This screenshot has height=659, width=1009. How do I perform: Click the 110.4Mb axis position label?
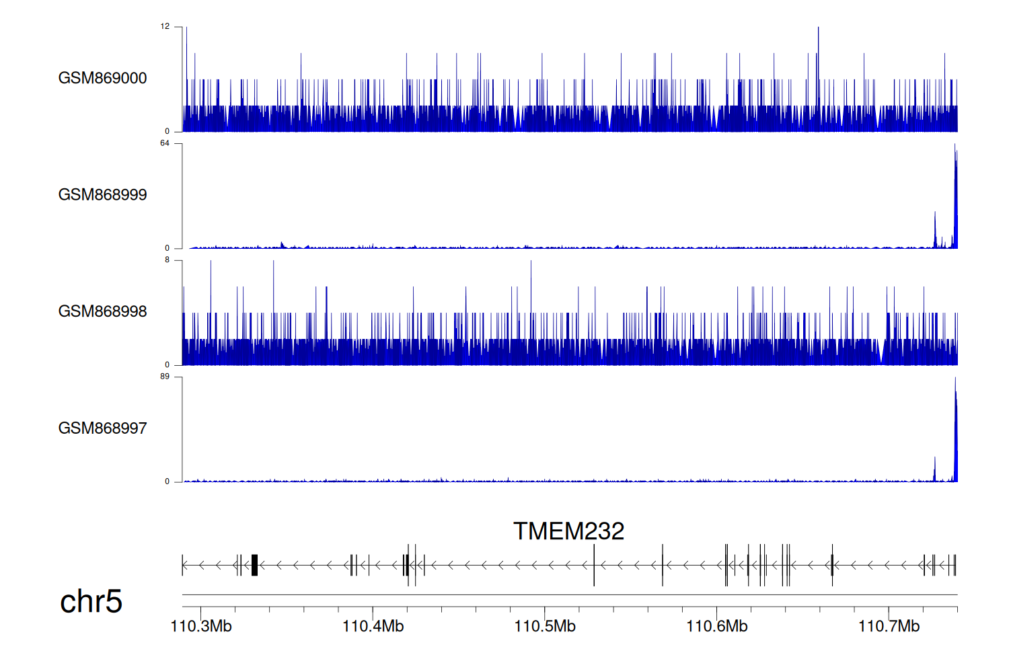(373, 626)
